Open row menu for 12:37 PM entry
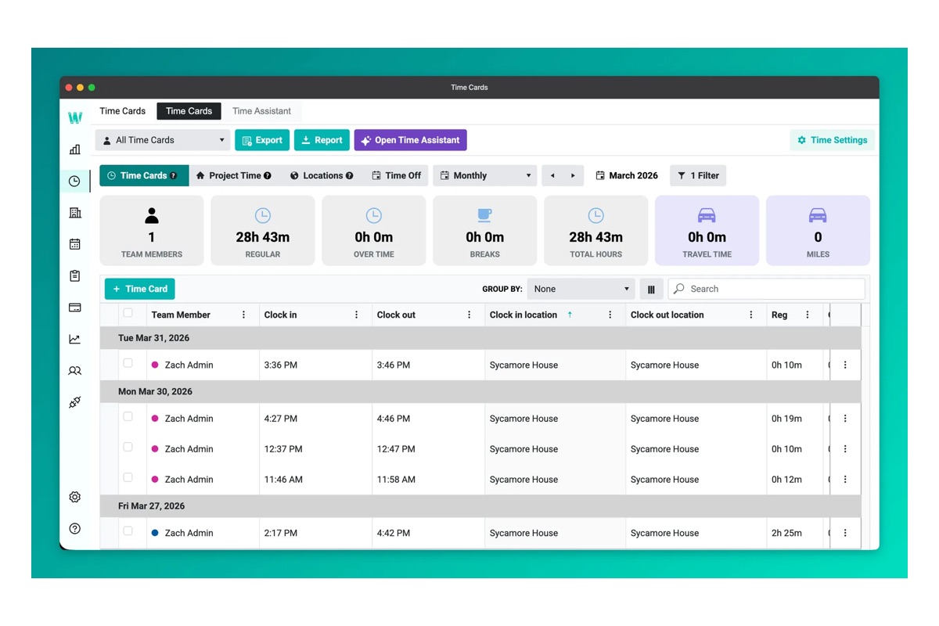 click(x=845, y=449)
